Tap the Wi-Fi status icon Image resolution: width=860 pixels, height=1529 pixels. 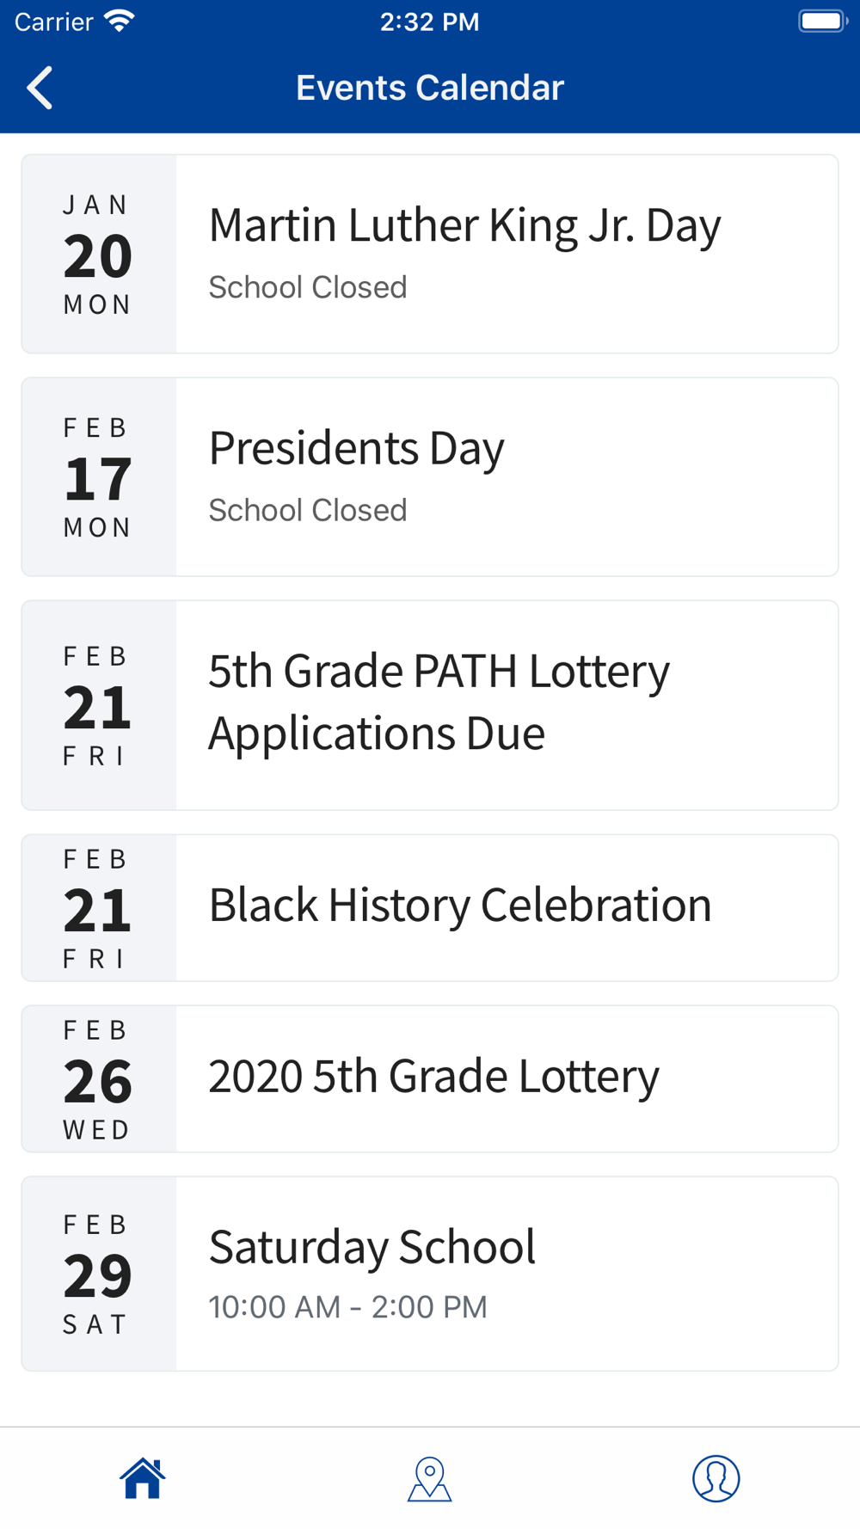click(120, 21)
